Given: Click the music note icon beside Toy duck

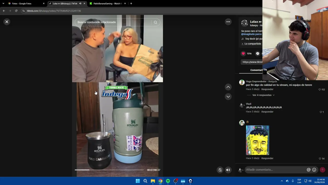Looking at the screenshot, I should coord(242,39).
